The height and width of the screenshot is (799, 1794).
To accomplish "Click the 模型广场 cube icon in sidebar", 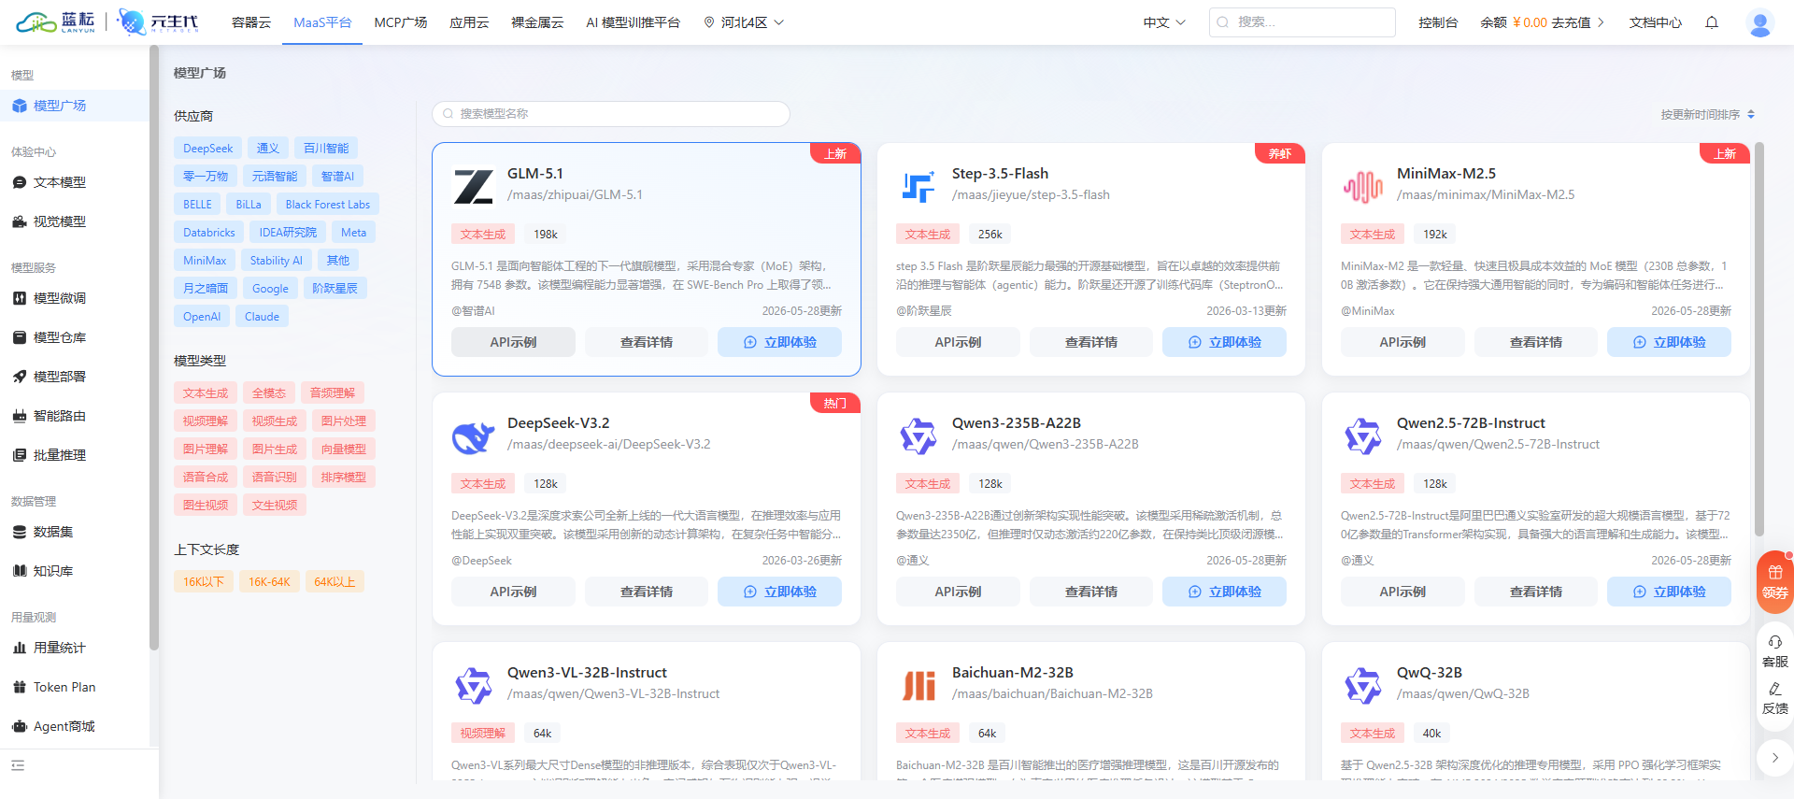I will tap(20, 106).
